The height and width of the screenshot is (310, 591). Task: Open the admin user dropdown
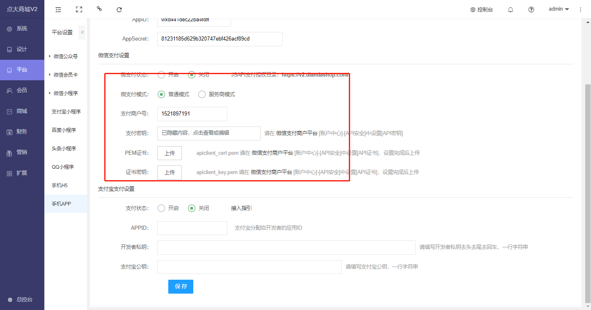559,9
